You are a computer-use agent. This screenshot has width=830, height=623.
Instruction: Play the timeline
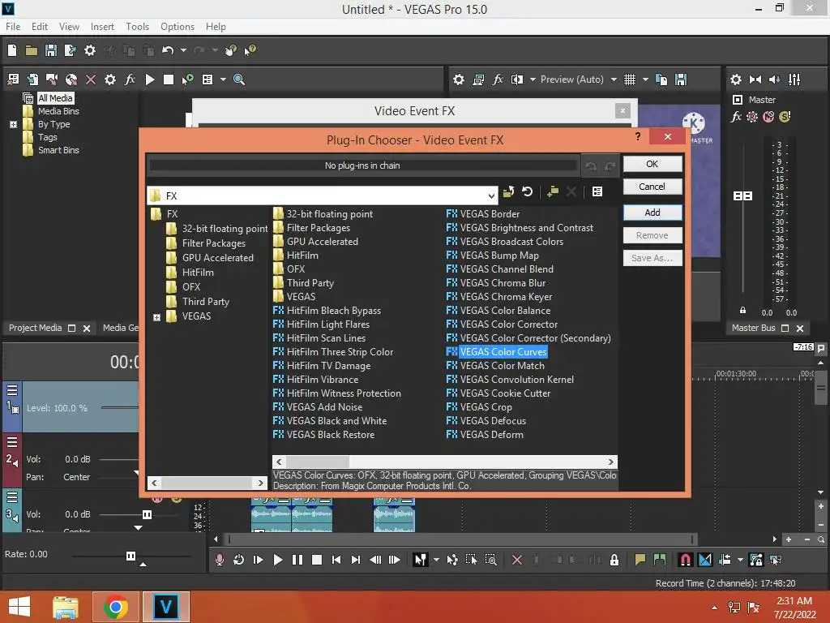(277, 560)
